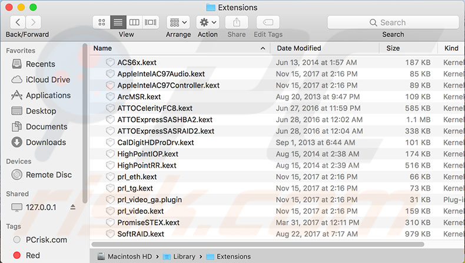Select ATTOCelerityFC8.kext file
Viewport: 465px width, 263px height.
click(x=155, y=108)
